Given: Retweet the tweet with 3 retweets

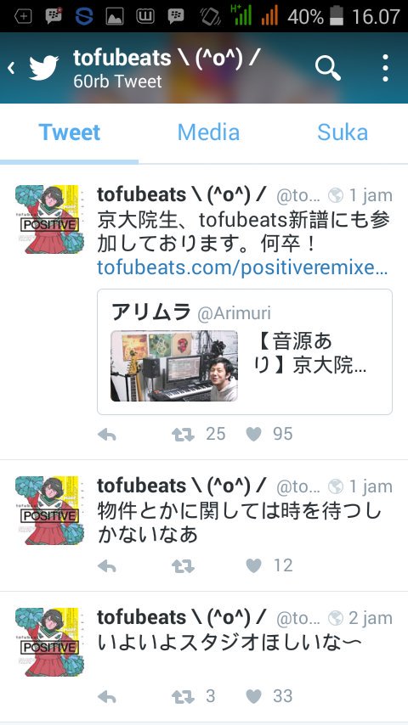Looking at the screenshot, I should click(x=183, y=697).
